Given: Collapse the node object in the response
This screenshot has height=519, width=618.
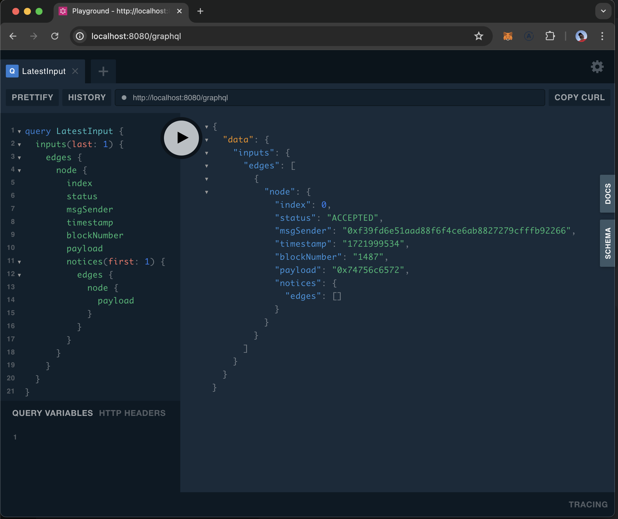Looking at the screenshot, I should [206, 192].
